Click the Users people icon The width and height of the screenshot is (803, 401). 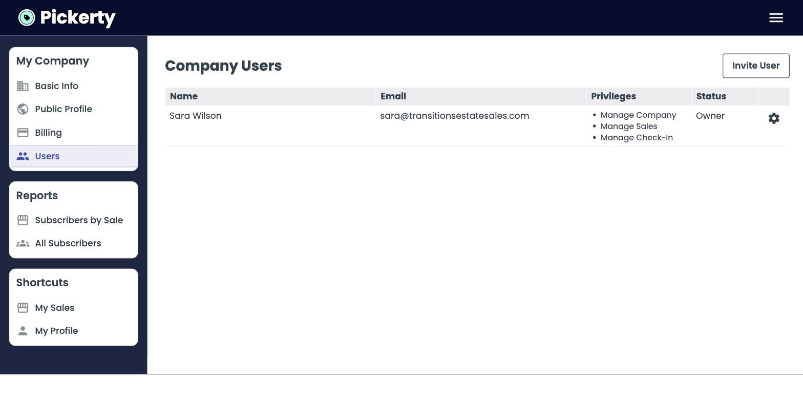[x=23, y=156]
